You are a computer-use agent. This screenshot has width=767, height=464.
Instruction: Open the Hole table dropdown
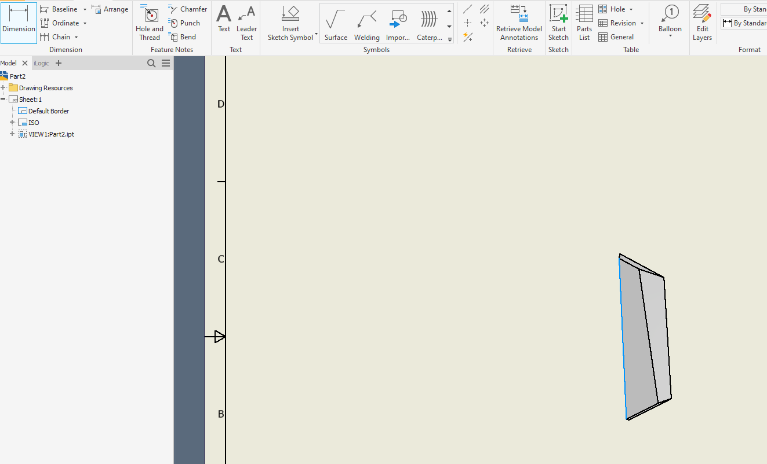(630, 9)
